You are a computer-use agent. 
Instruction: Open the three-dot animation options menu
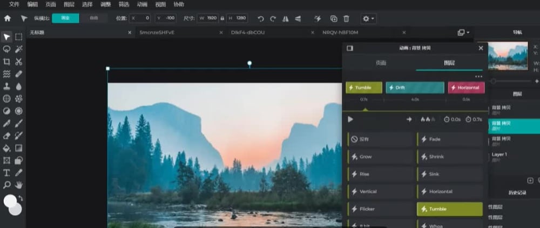(478, 76)
